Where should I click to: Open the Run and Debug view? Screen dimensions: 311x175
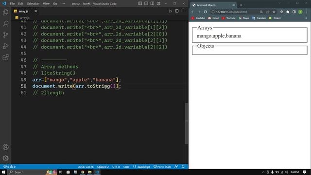coord(5,46)
